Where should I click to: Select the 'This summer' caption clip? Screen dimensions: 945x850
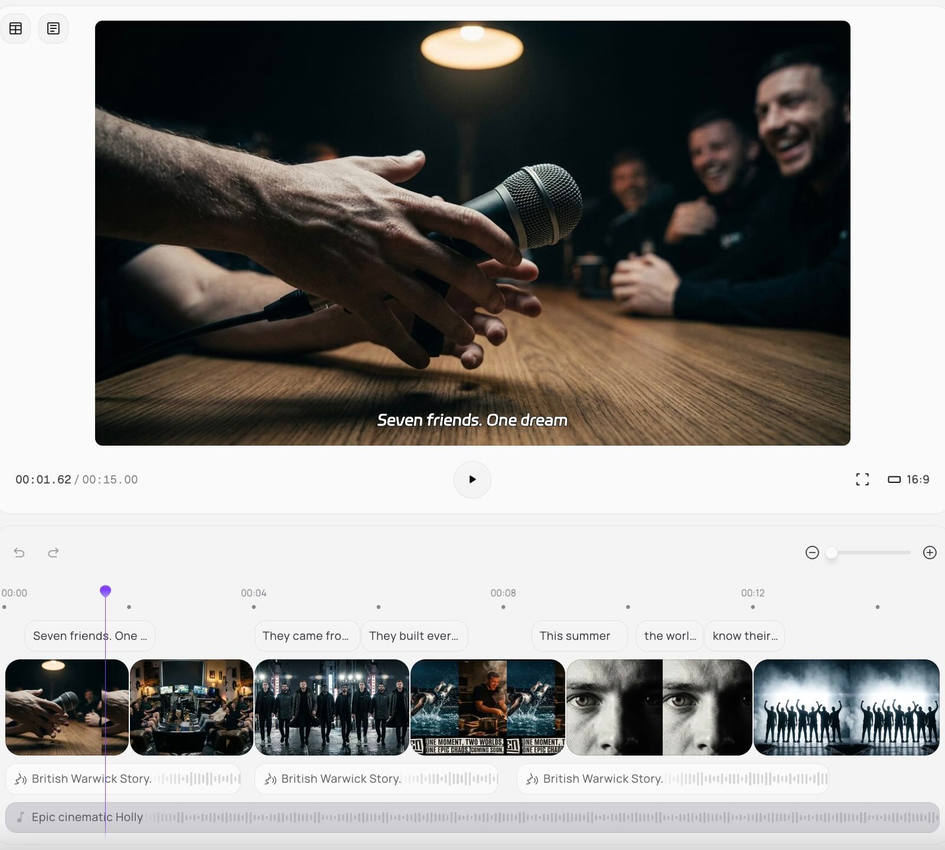[x=578, y=636]
